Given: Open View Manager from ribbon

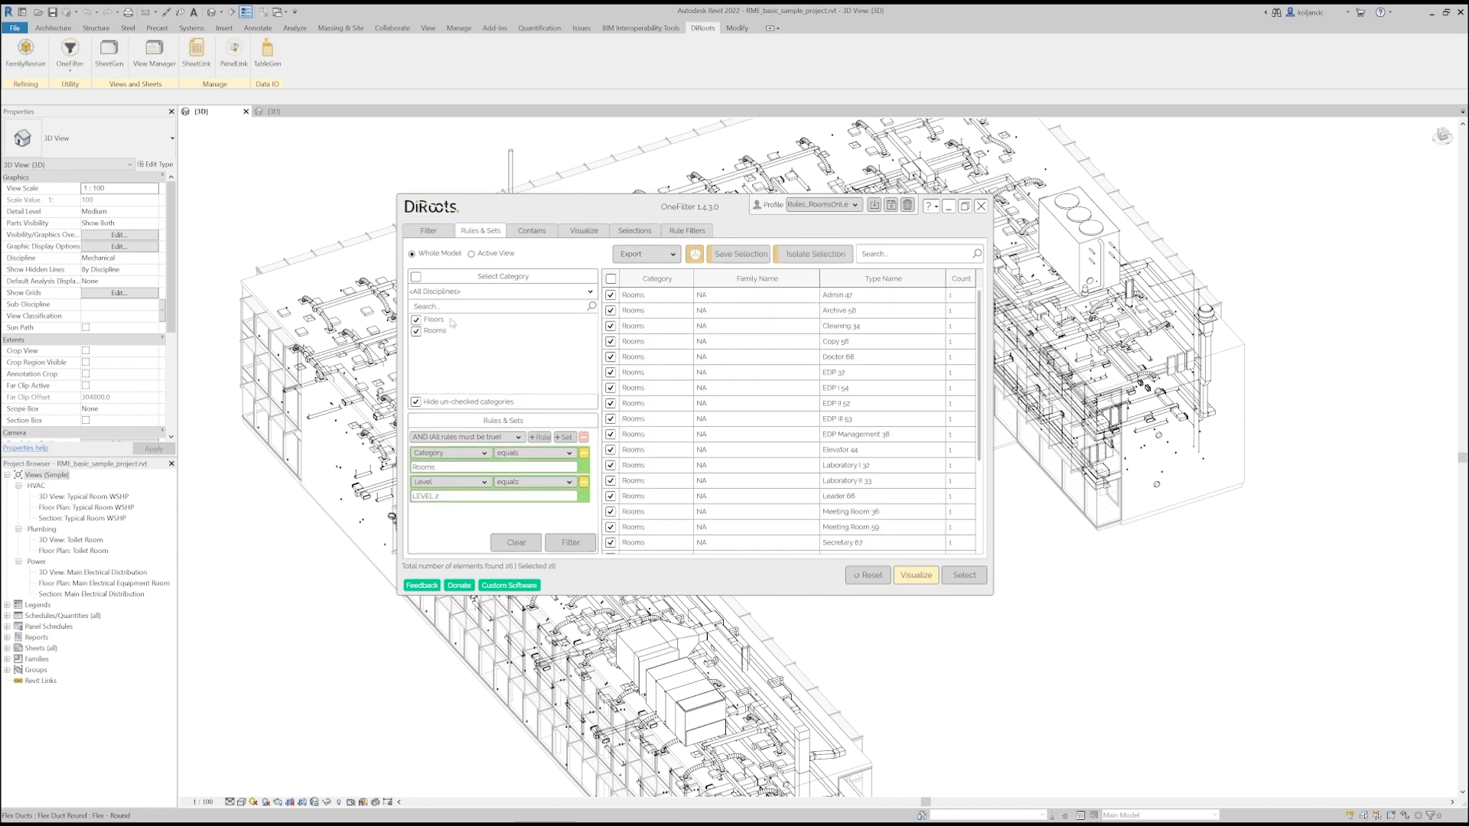Looking at the screenshot, I should tap(154, 53).
